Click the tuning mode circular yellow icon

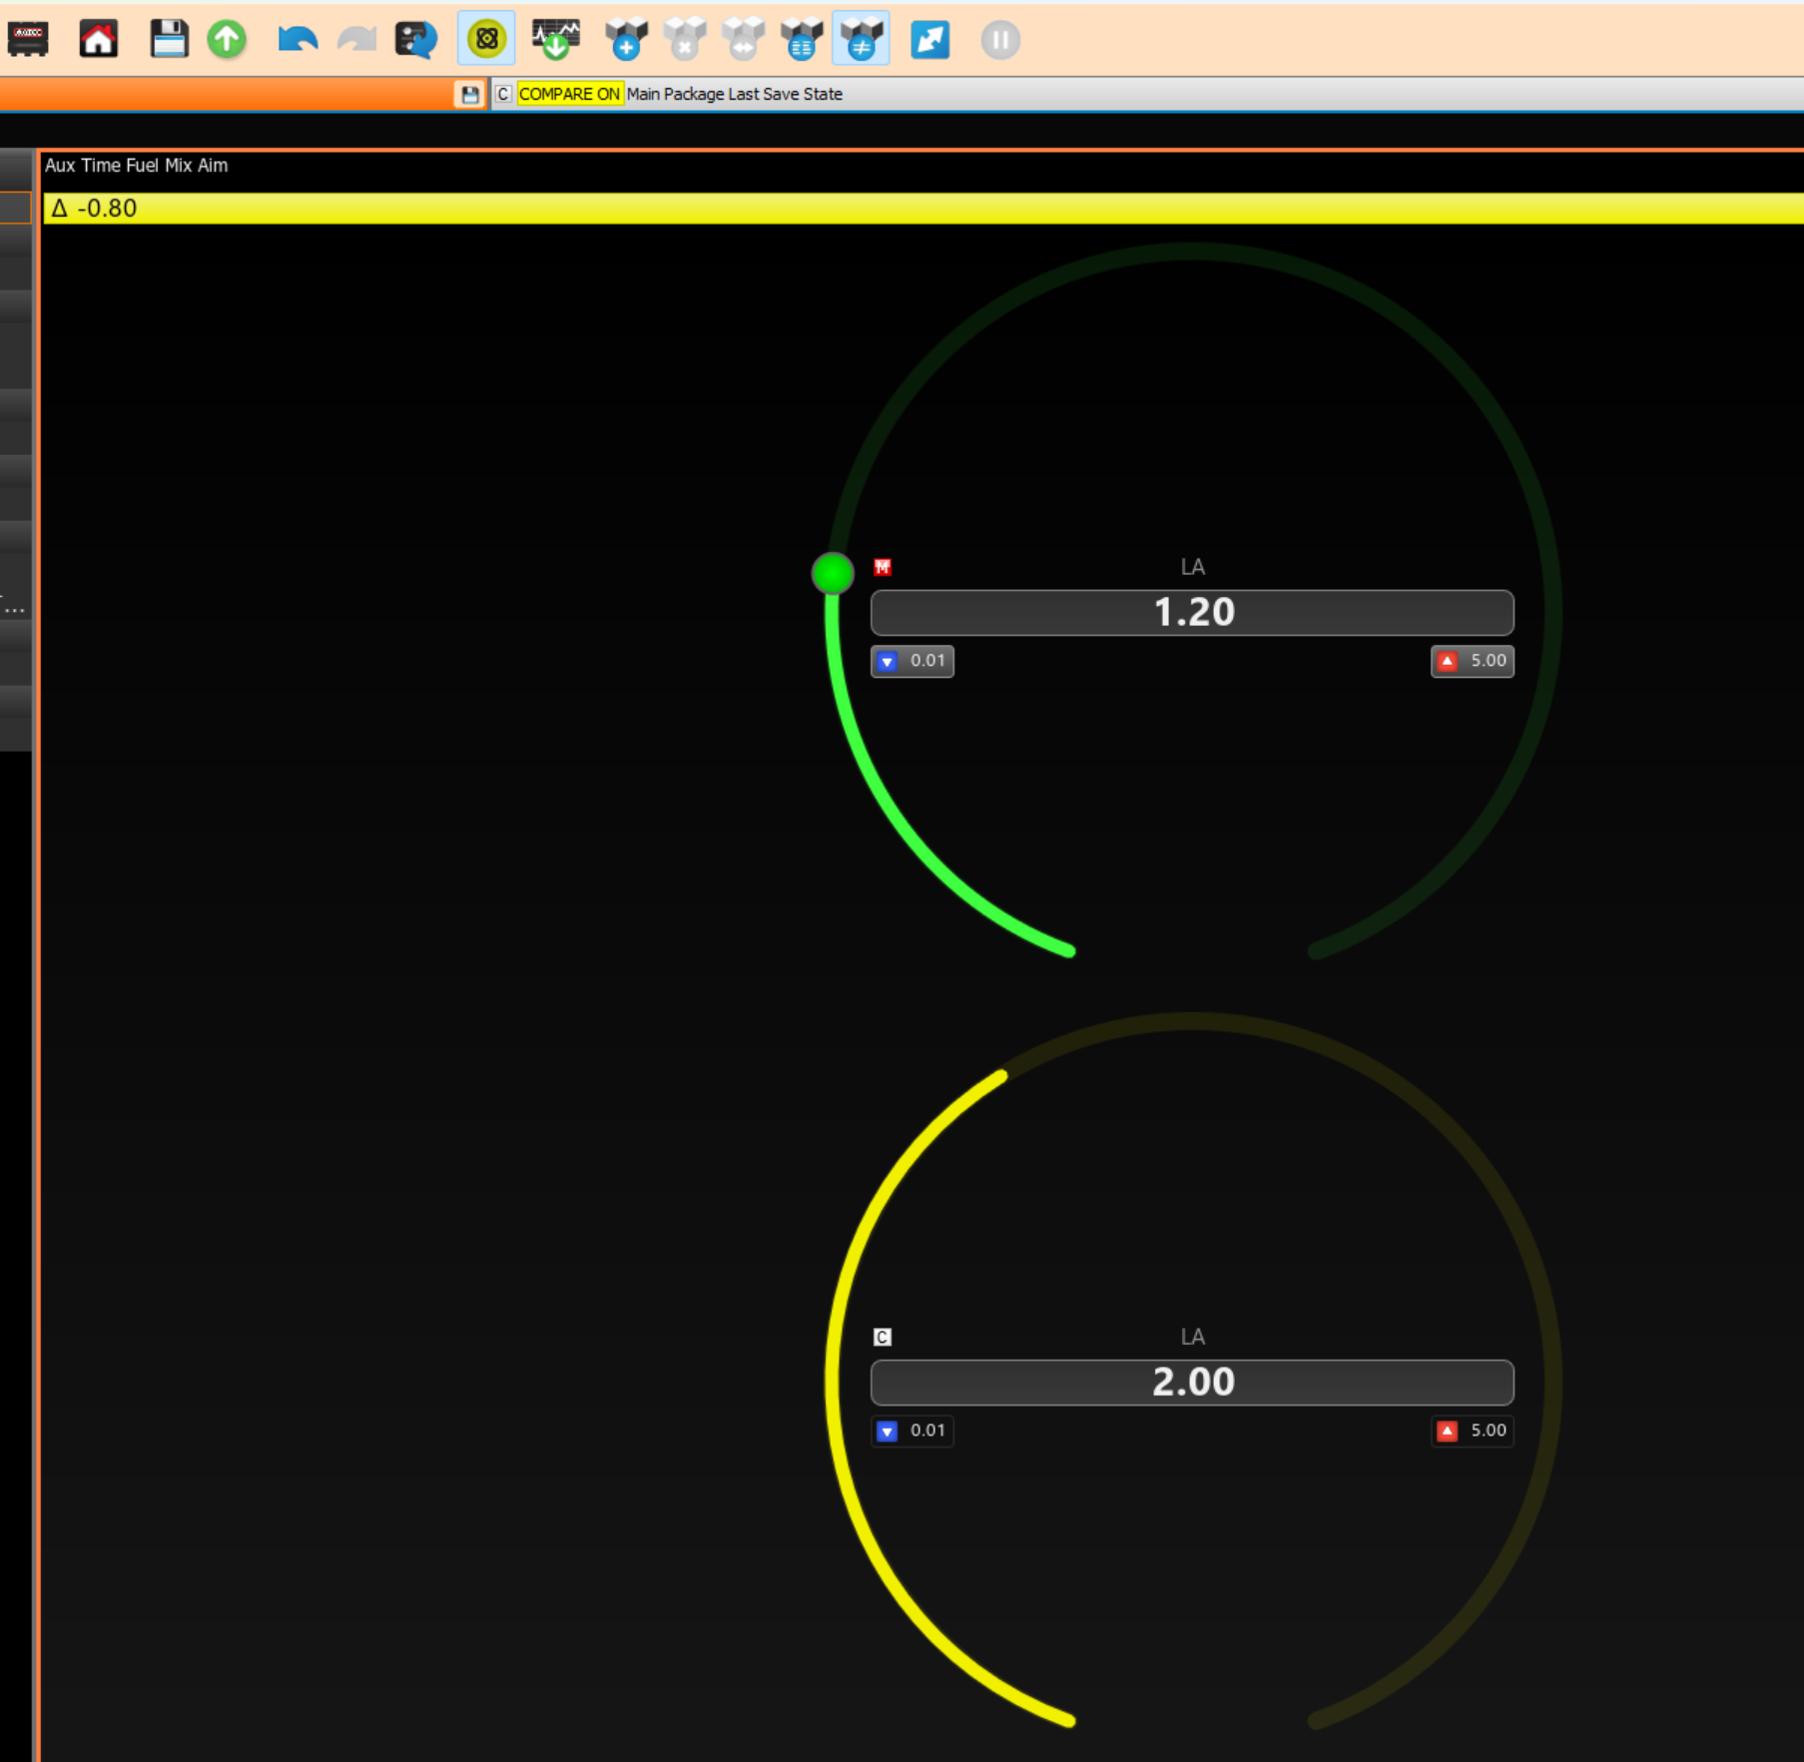(x=486, y=39)
